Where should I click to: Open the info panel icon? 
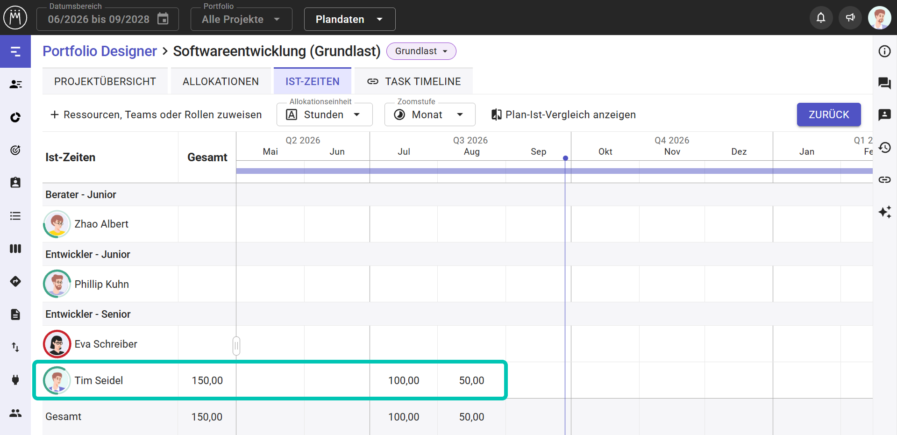(884, 51)
